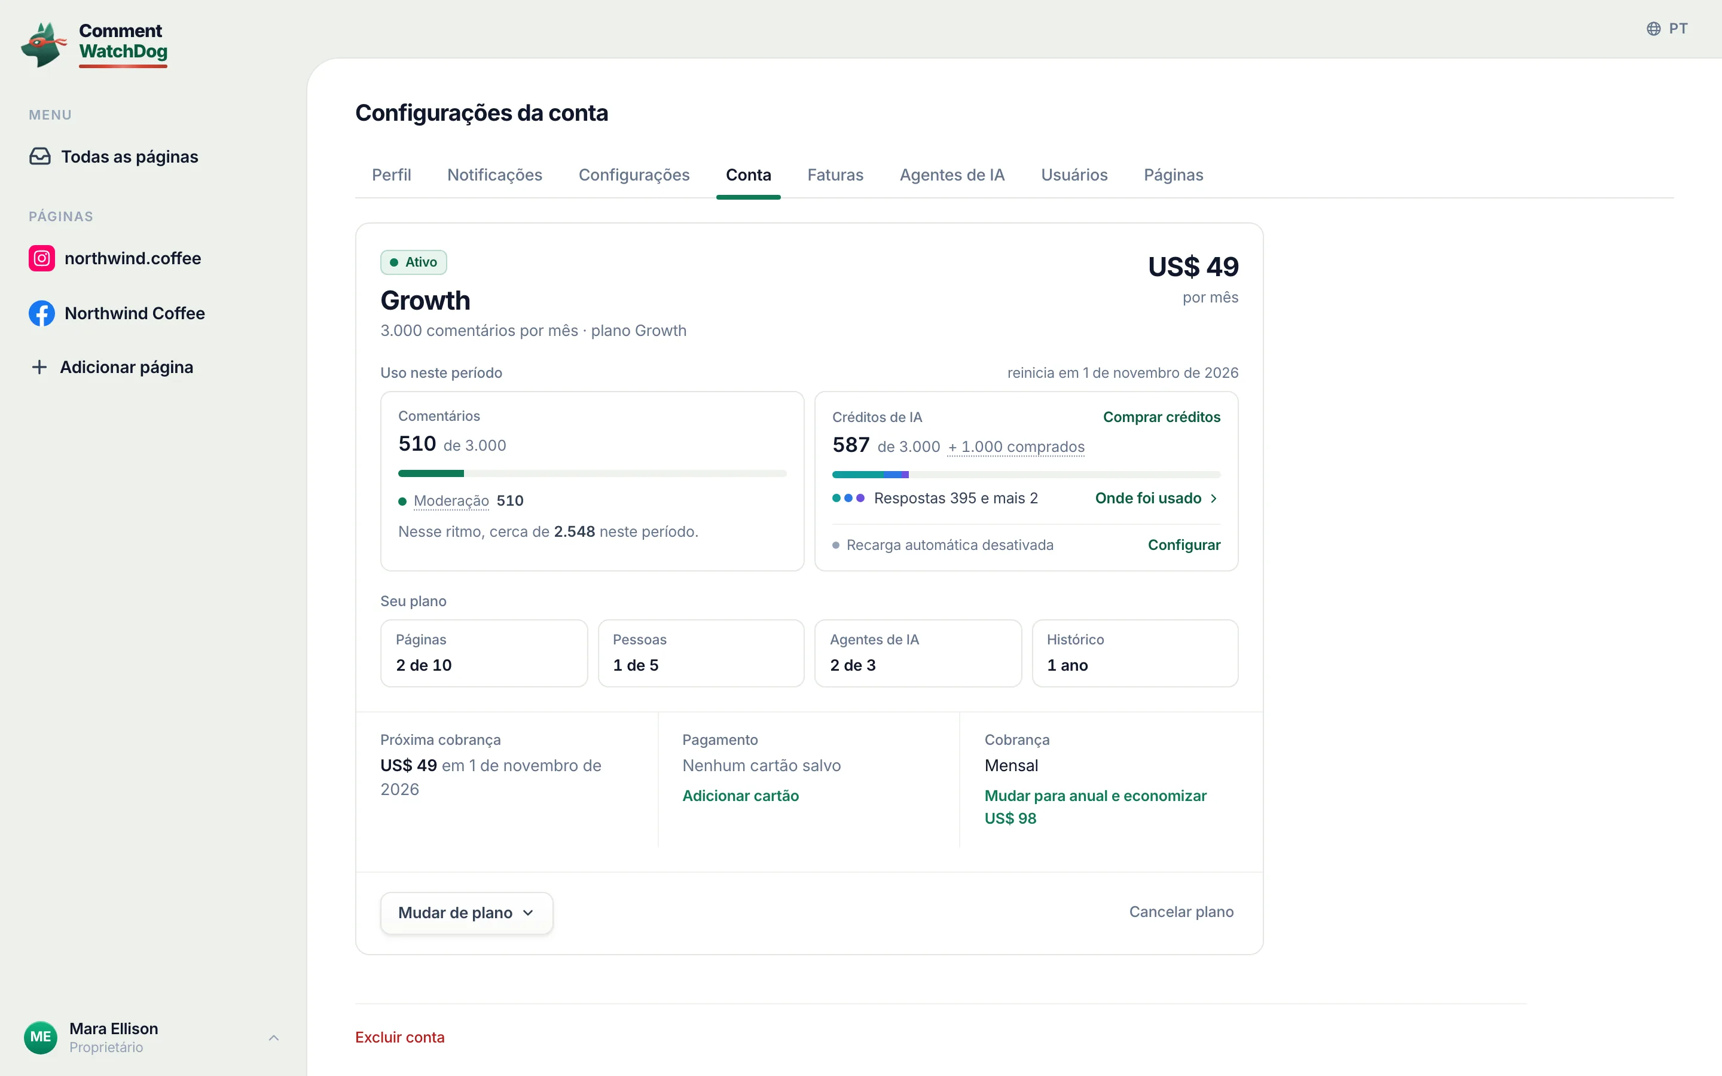Click the Ativo status badge

pyautogui.click(x=413, y=262)
